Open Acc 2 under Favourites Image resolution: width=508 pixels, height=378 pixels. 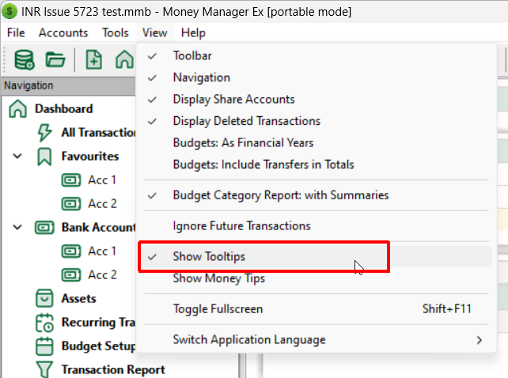102,204
